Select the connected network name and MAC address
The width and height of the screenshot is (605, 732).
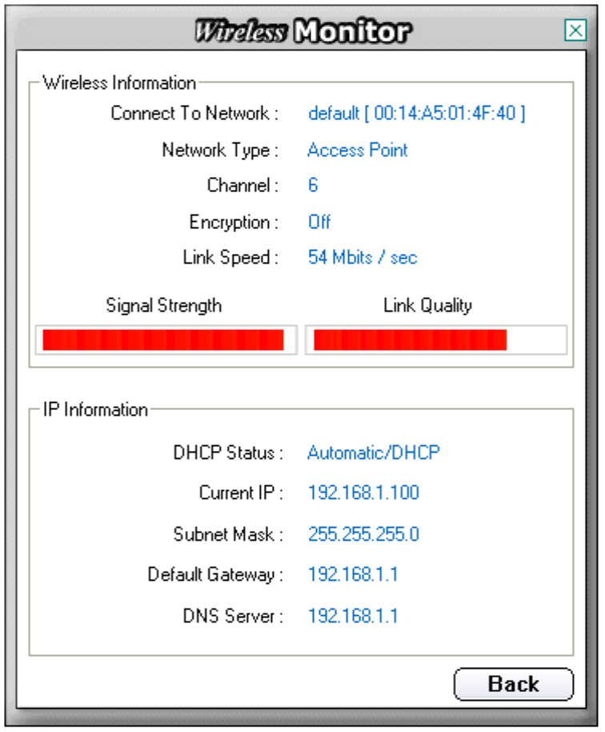click(417, 114)
